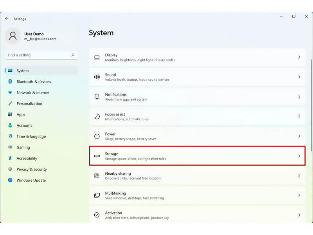
Task: Click the Accessibility figure icon
Action: click(10, 158)
